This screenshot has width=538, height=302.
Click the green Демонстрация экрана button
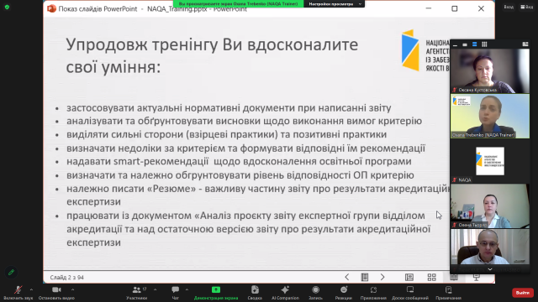(216, 293)
